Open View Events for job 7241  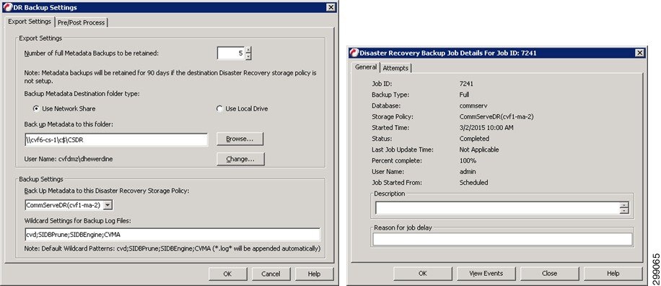point(486,273)
